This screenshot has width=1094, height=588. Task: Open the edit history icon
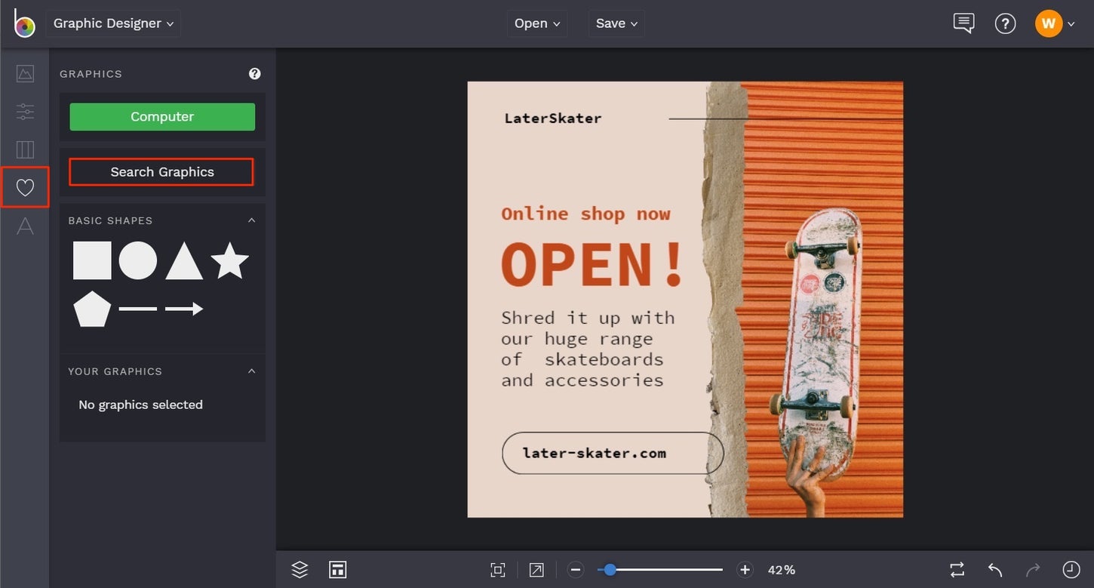(1072, 569)
